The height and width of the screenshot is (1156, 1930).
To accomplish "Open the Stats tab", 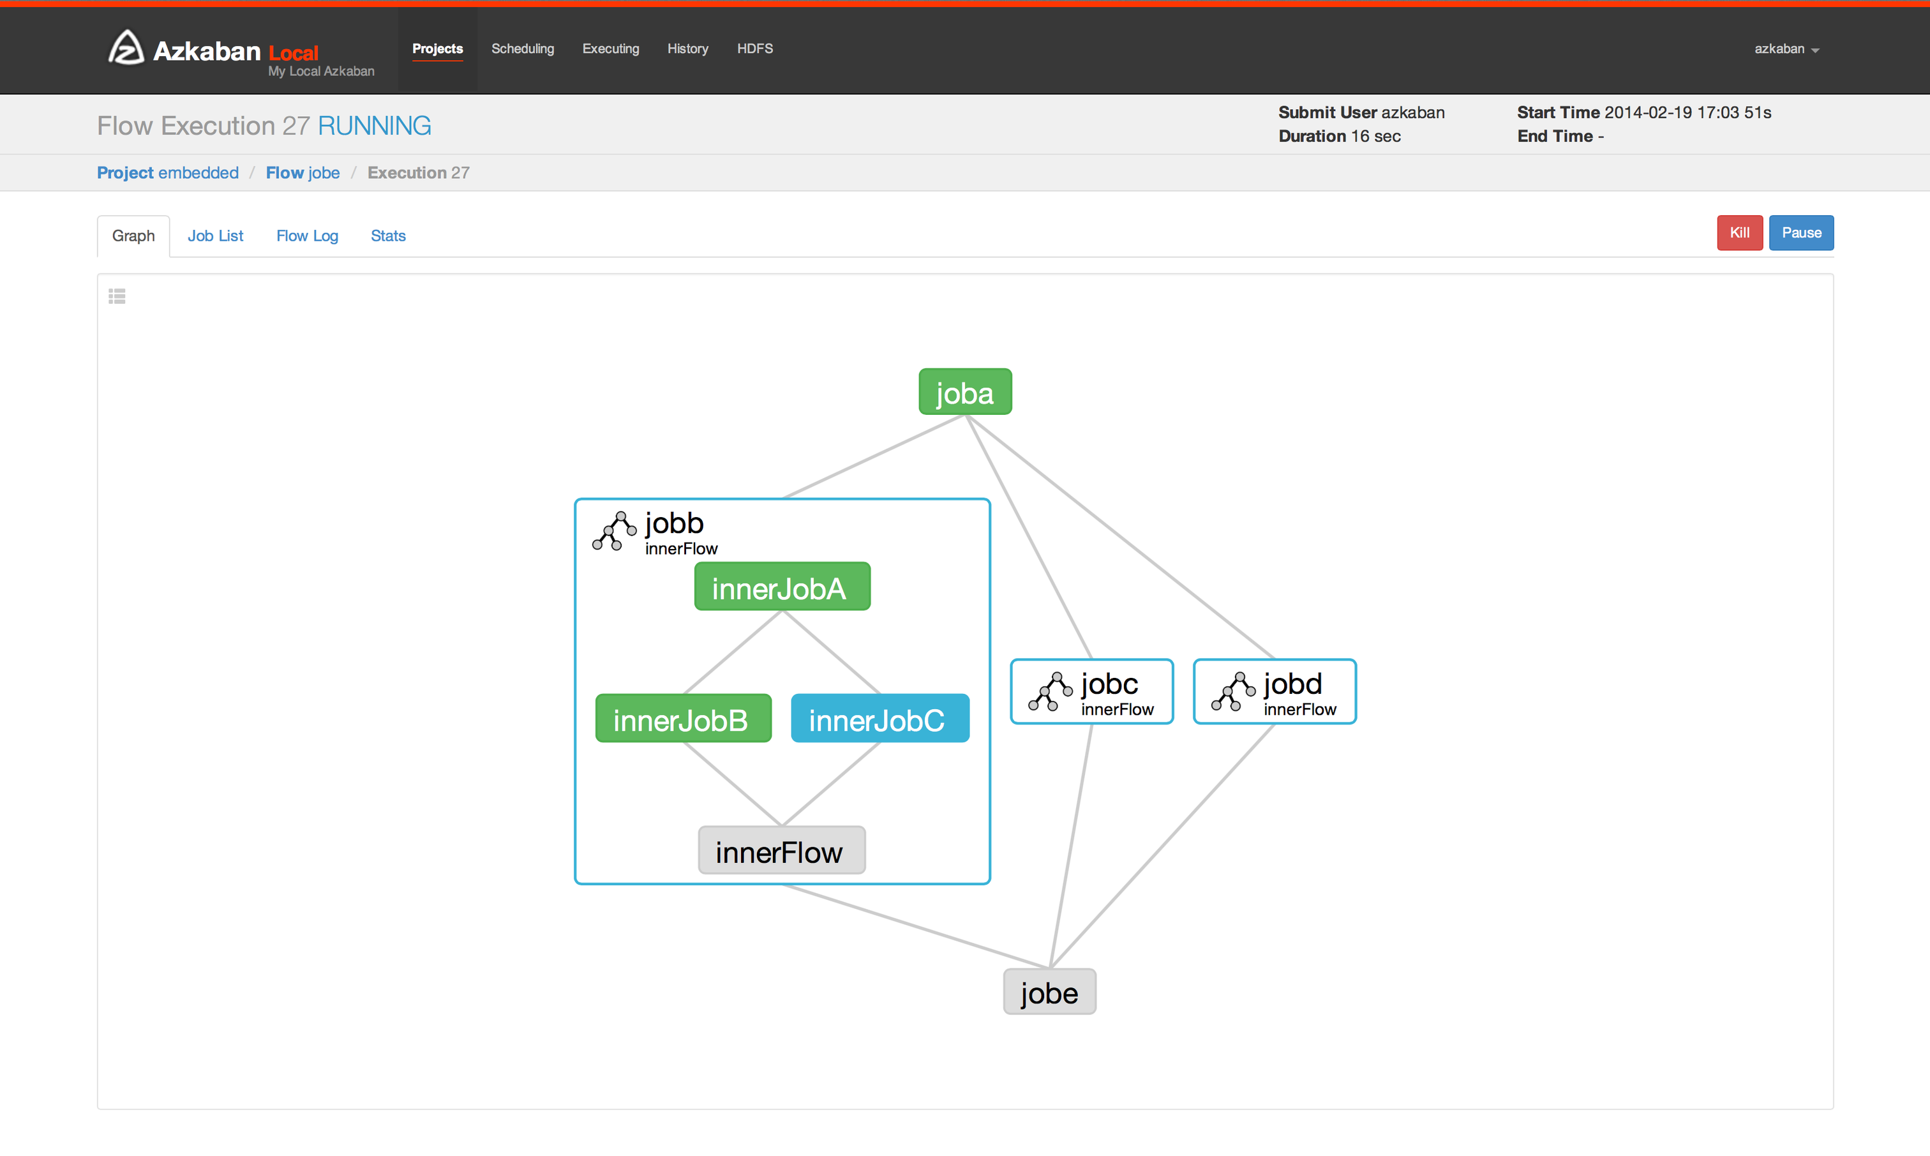I will [388, 236].
